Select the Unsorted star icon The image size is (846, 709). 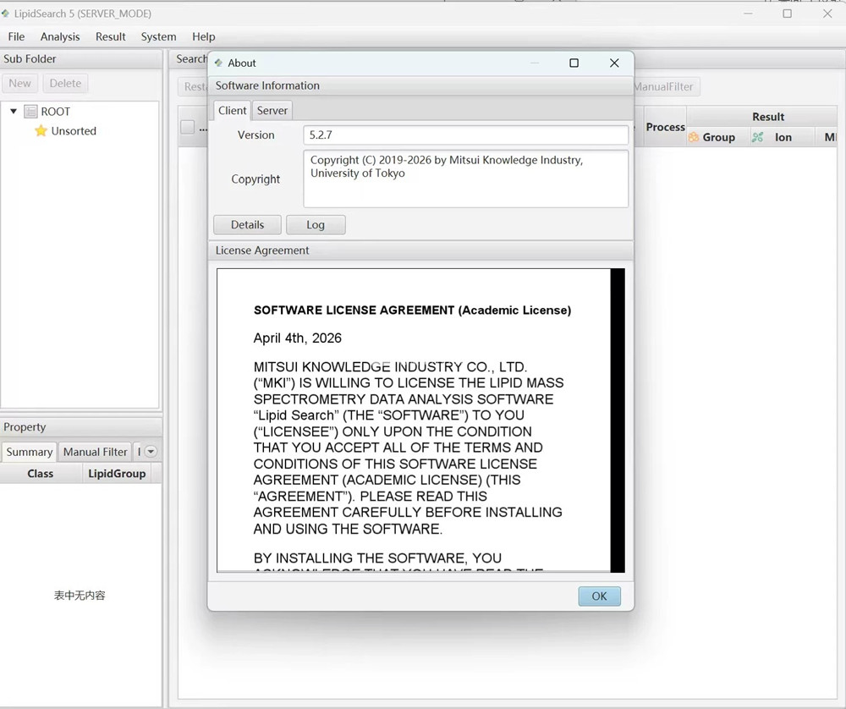pyautogui.click(x=41, y=131)
